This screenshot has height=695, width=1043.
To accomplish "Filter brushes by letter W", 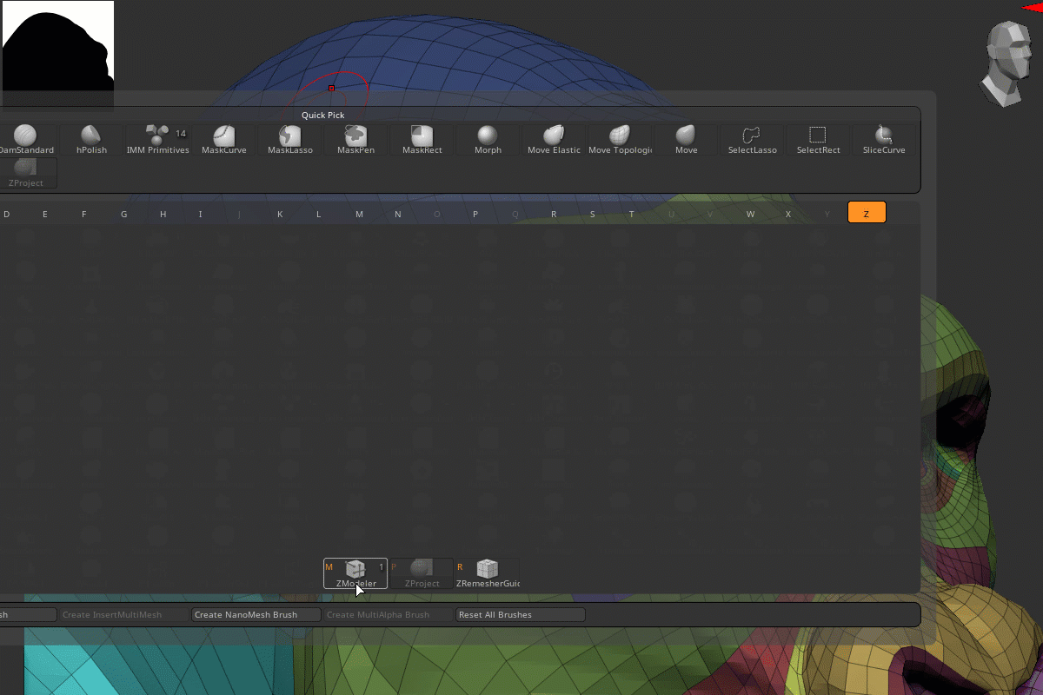I will (750, 214).
